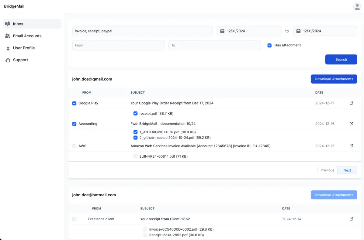
Task: Click the calendar icon in end date field
Action: click(298, 31)
